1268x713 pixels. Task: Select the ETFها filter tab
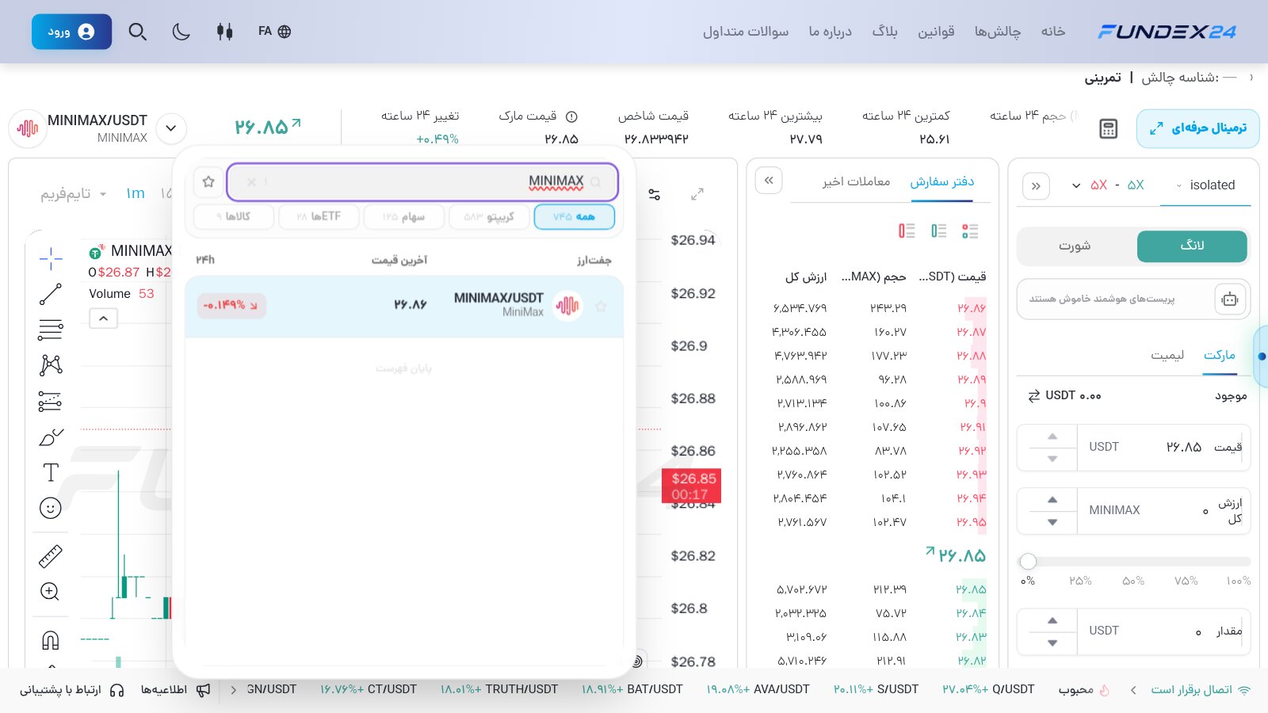pos(319,217)
